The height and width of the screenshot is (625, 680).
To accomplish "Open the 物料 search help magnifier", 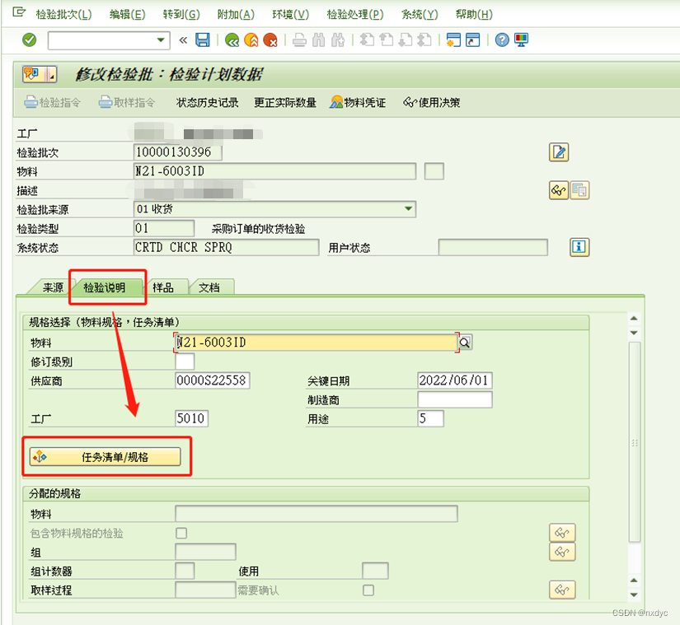I will (464, 343).
